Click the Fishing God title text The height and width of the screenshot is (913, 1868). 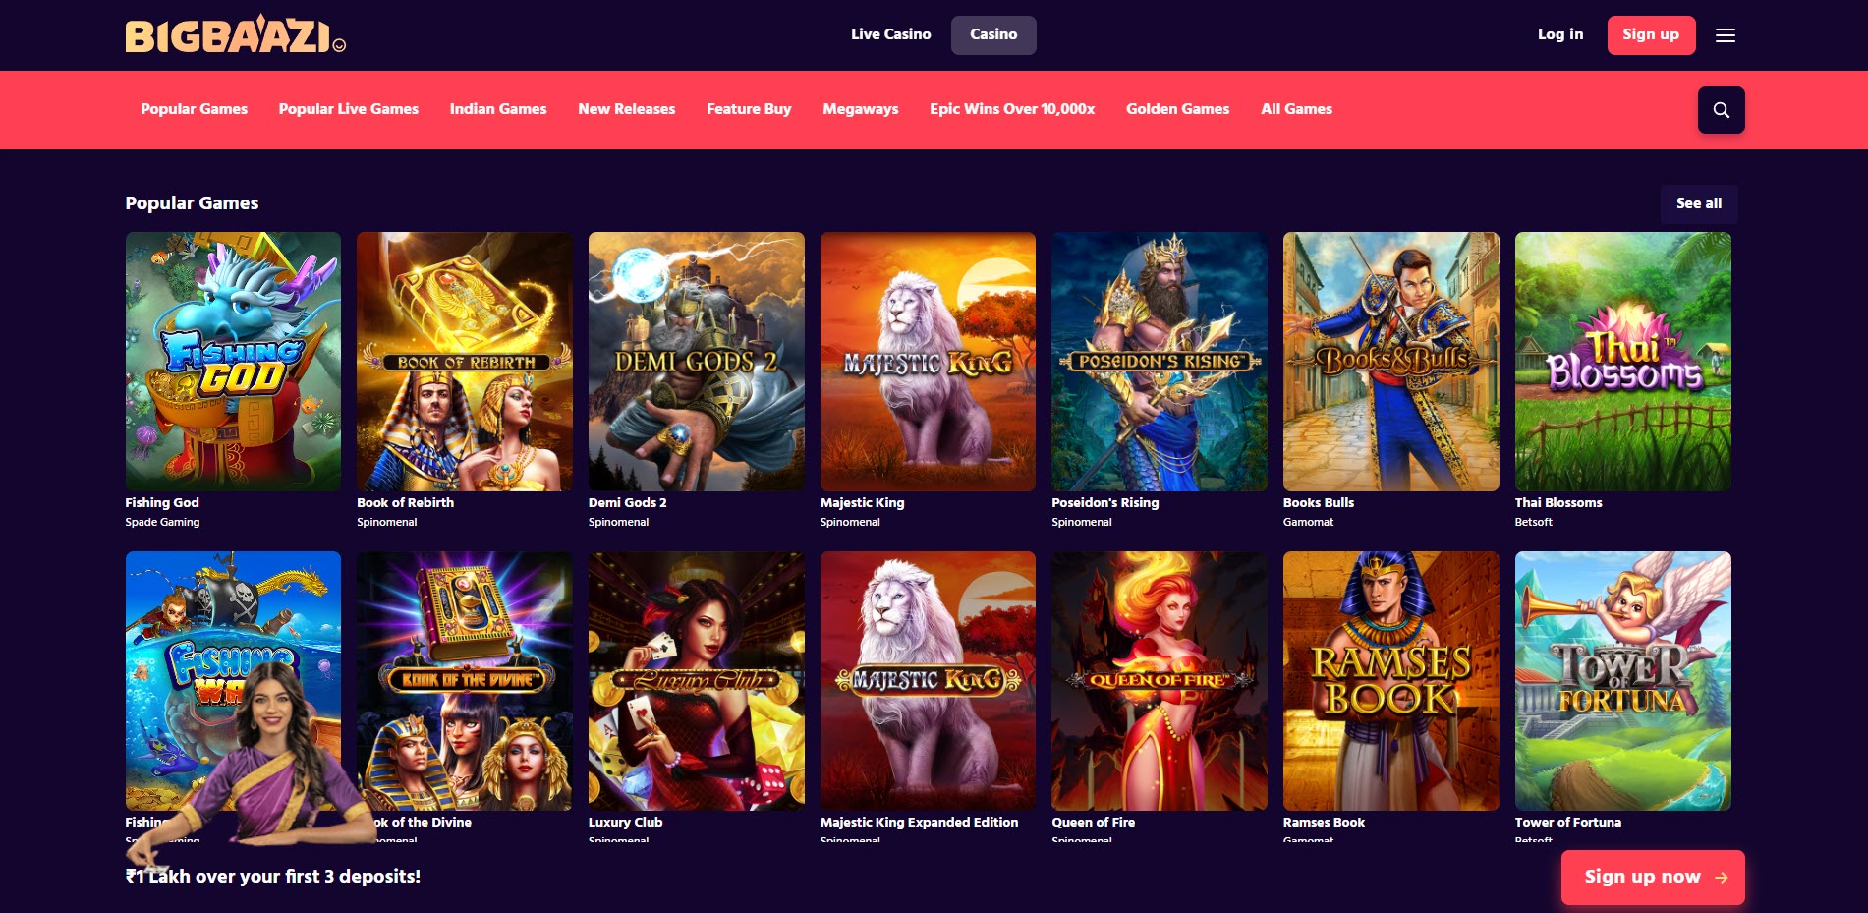162,502
